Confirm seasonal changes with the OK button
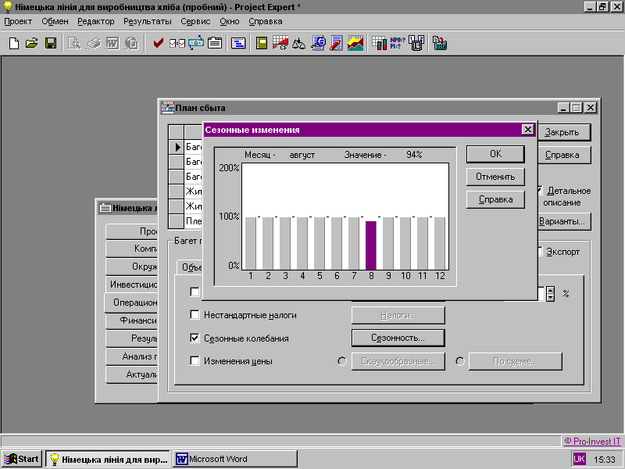The height and width of the screenshot is (469, 625). click(x=495, y=154)
